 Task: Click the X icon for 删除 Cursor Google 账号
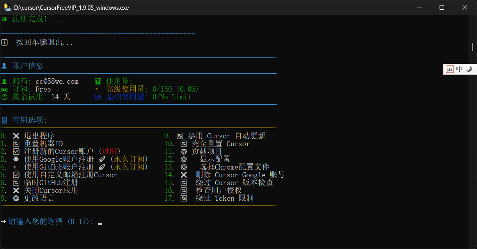point(184,175)
